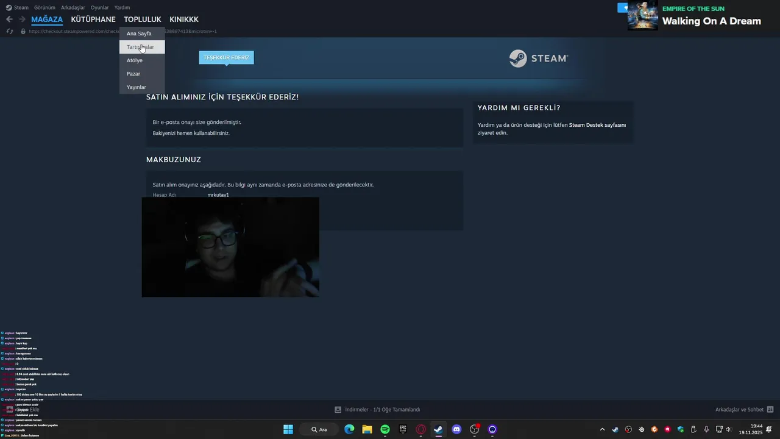
Task: Open the Yardım menu
Action: tap(122, 7)
